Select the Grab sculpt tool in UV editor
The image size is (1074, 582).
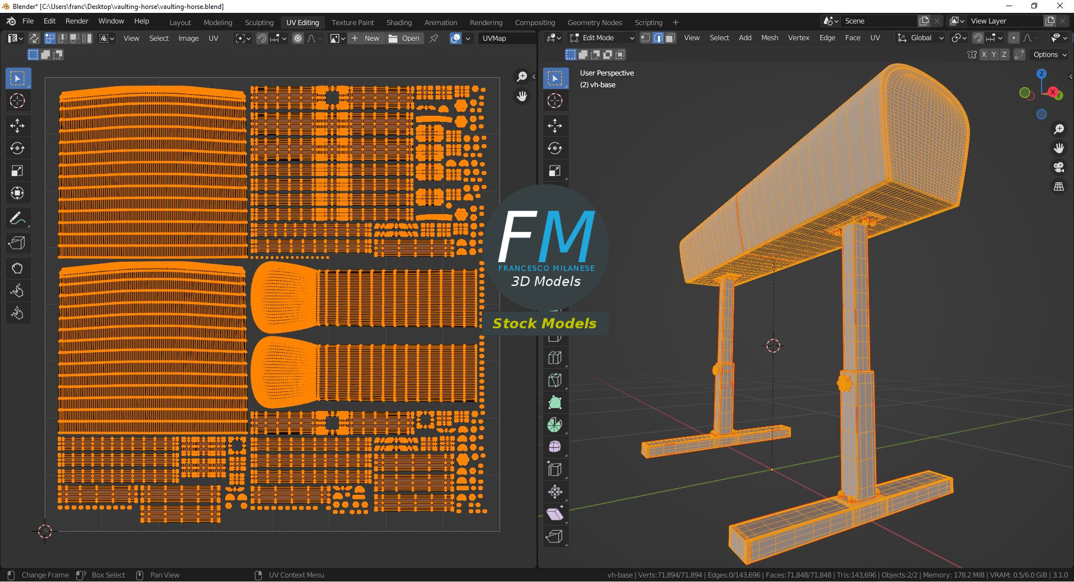(17, 268)
